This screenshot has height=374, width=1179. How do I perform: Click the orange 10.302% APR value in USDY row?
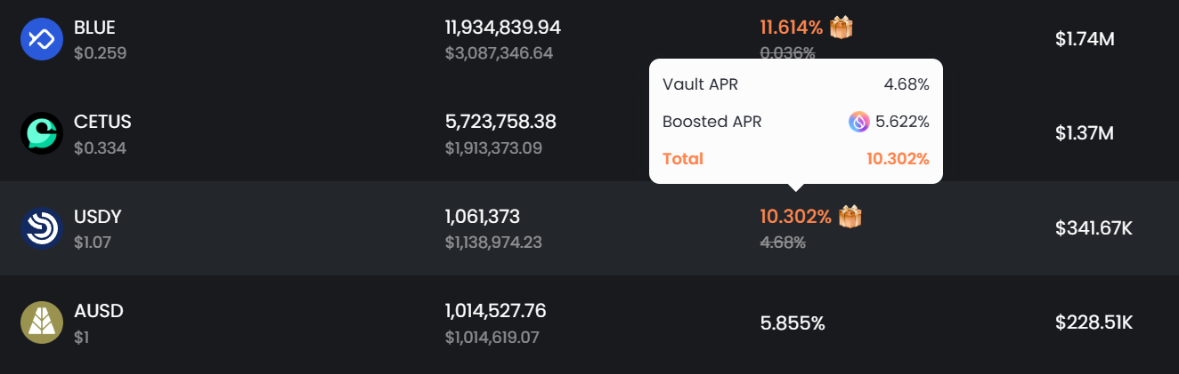(x=795, y=216)
